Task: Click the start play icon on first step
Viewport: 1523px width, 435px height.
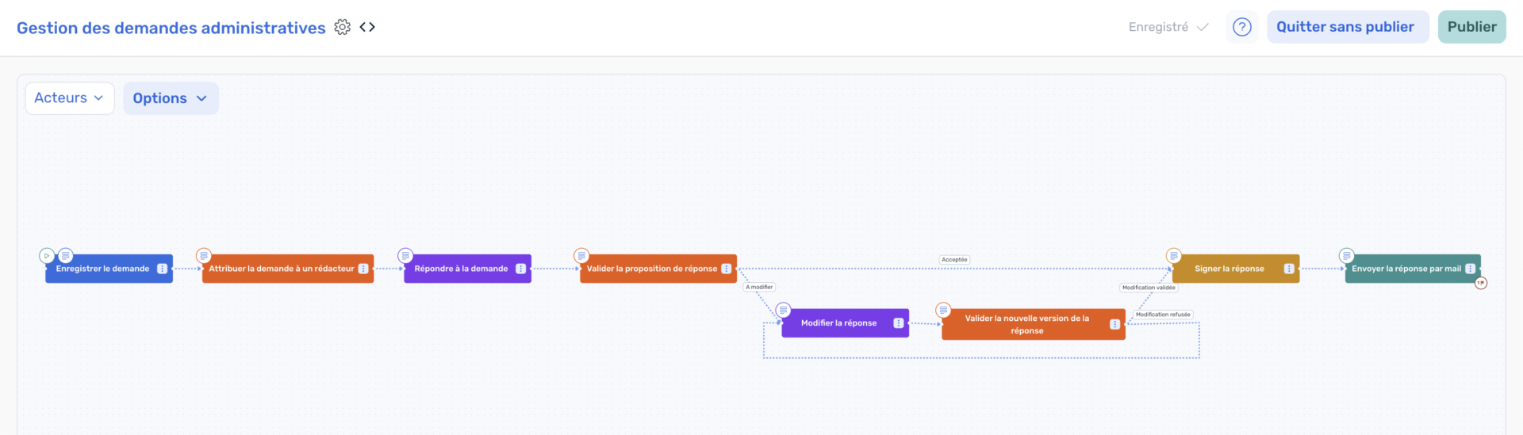Action: click(47, 256)
